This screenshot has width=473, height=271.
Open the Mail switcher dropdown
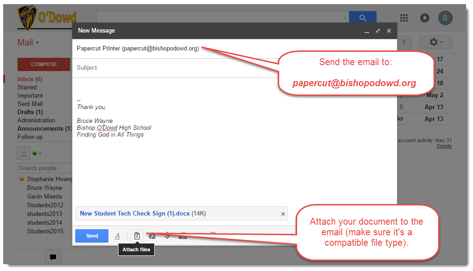[x=28, y=43]
